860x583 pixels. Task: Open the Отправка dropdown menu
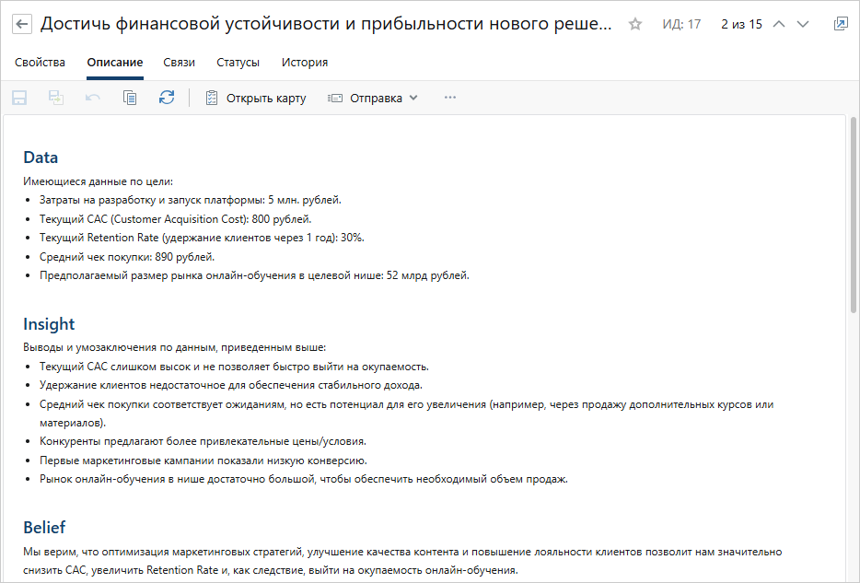pyautogui.click(x=373, y=98)
